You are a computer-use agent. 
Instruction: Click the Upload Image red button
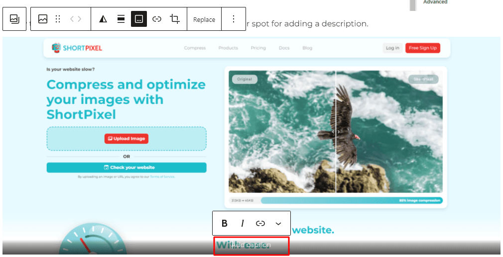pos(126,139)
